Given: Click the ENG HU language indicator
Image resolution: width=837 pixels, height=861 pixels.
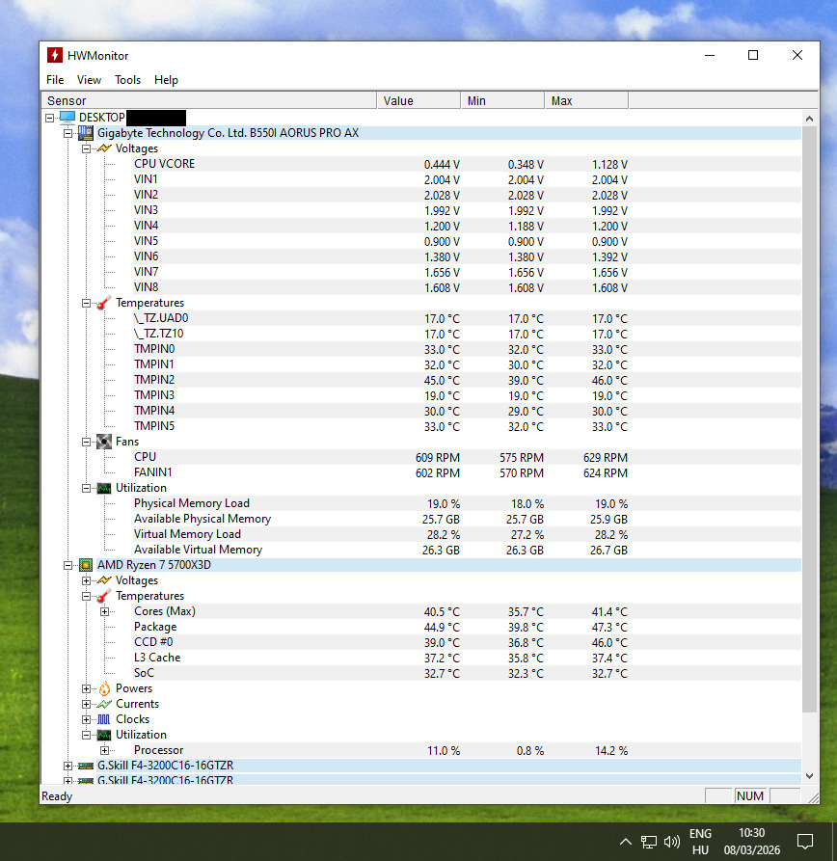Looking at the screenshot, I should 700,842.
